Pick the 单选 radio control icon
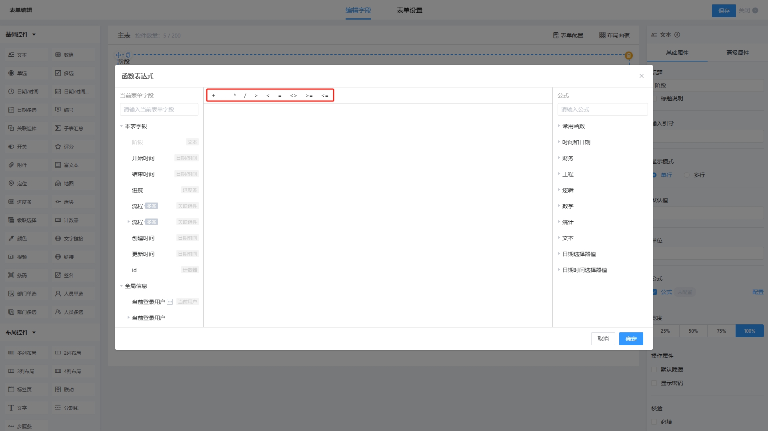768x431 pixels. click(x=11, y=73)
